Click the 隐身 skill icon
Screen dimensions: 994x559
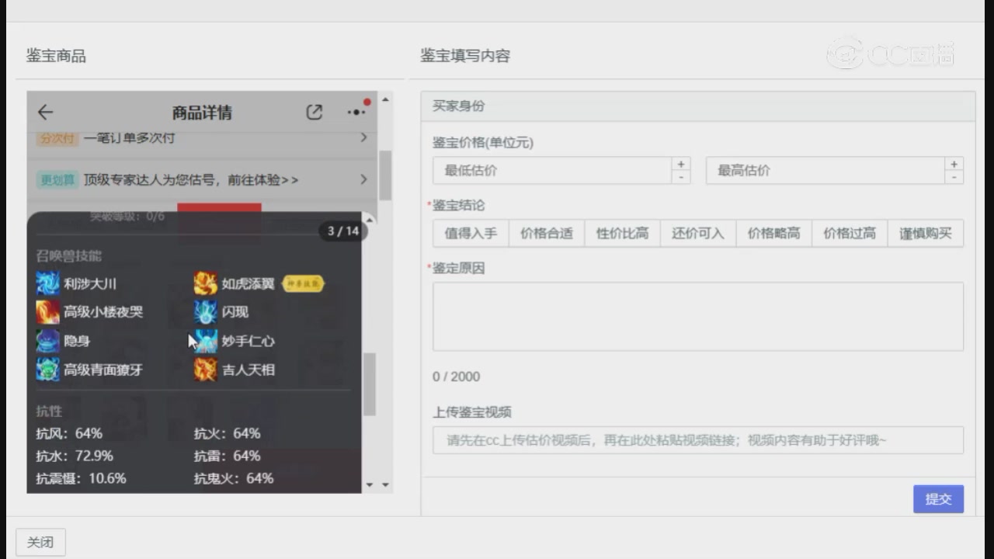[x=47, y=341]
